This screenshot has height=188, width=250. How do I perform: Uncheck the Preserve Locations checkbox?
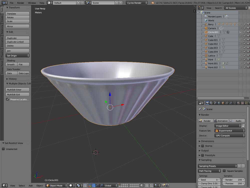click(x=7, y=99)
